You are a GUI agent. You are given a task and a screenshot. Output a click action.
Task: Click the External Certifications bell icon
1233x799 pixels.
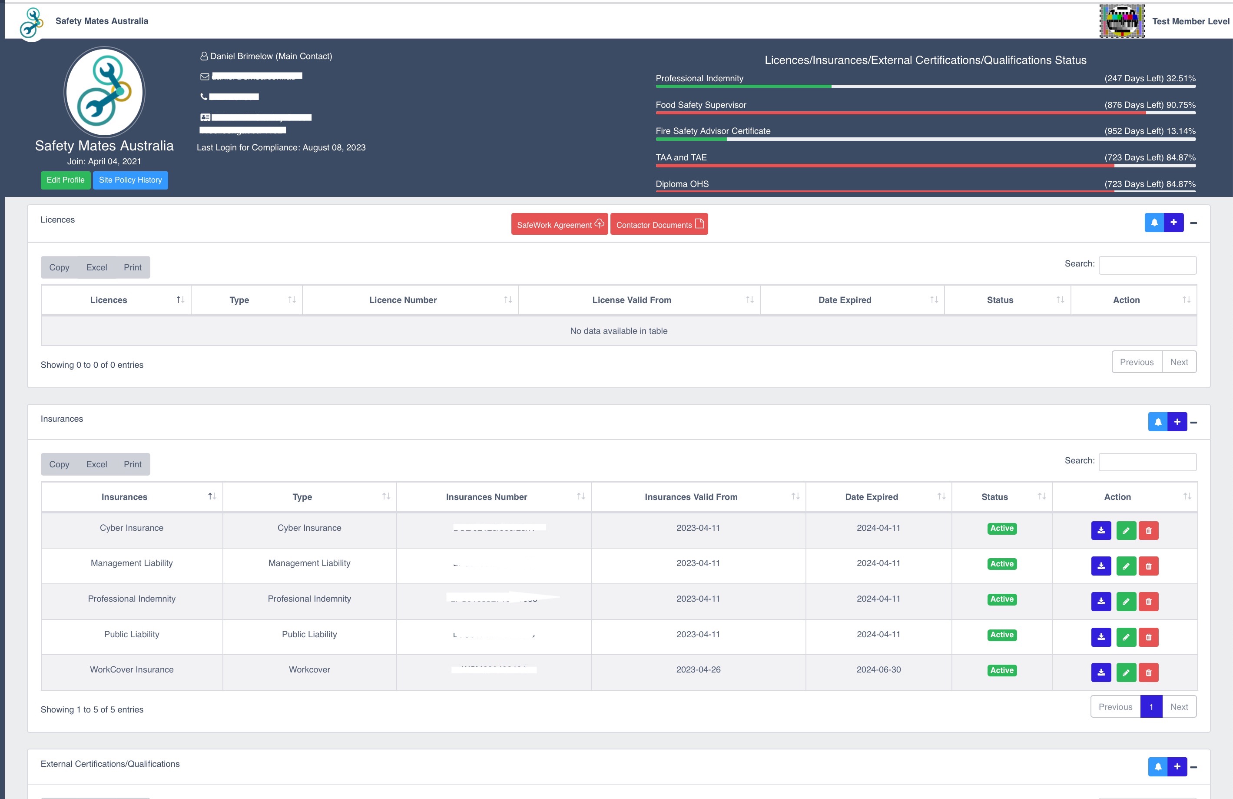pyautogui.click(x=1157, y=766)
